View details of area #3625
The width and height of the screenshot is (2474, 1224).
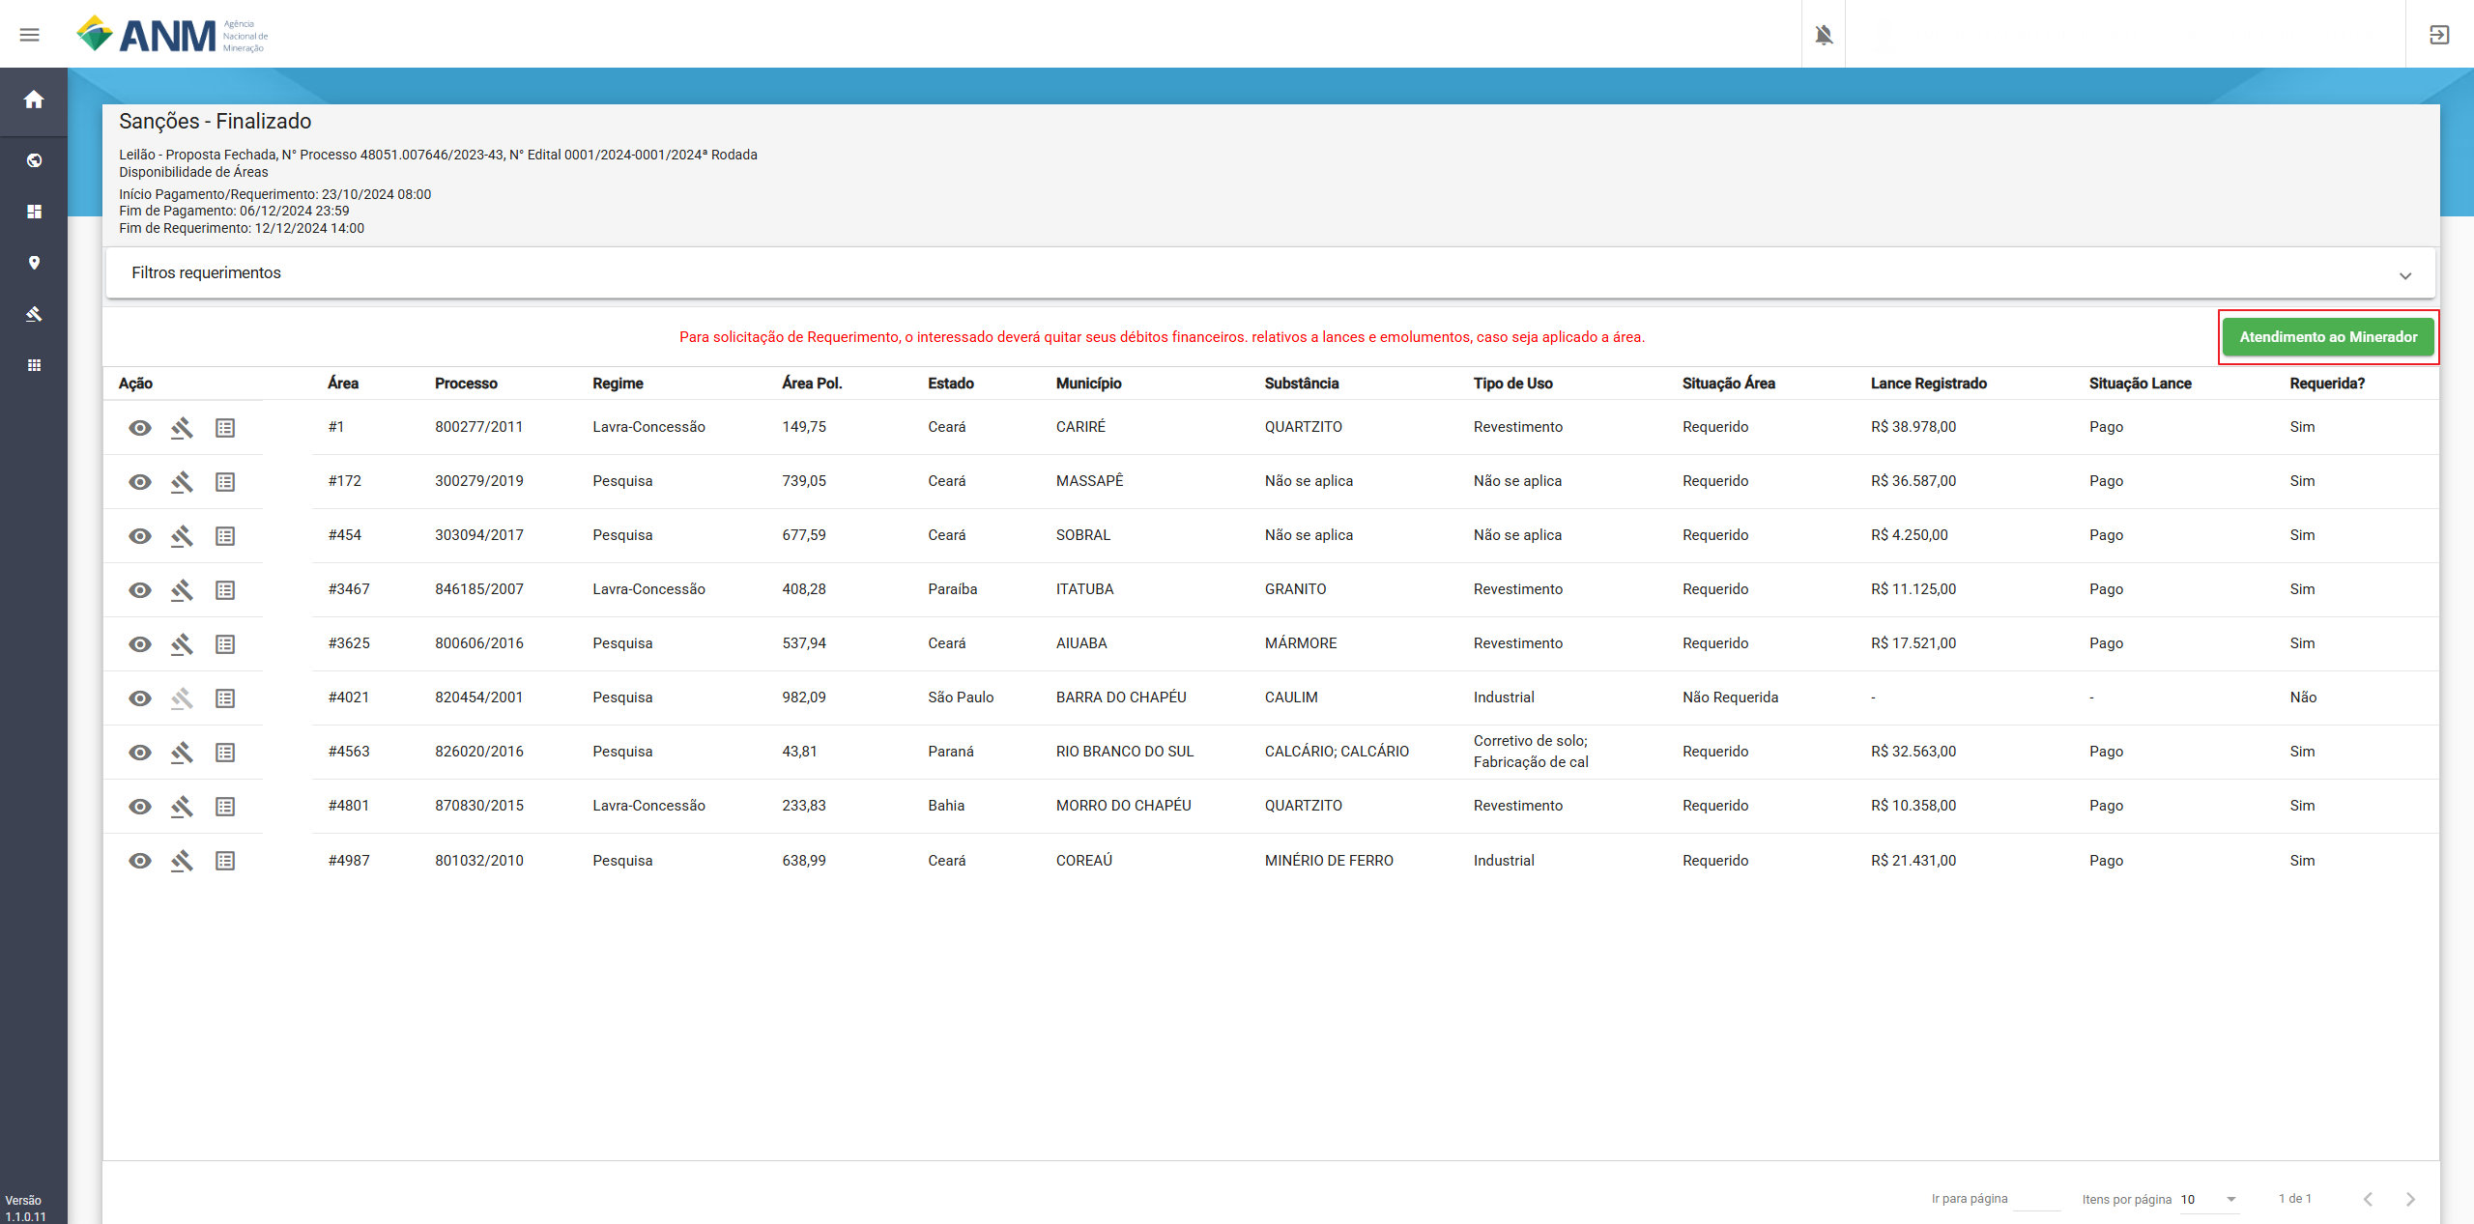(140, 644)
